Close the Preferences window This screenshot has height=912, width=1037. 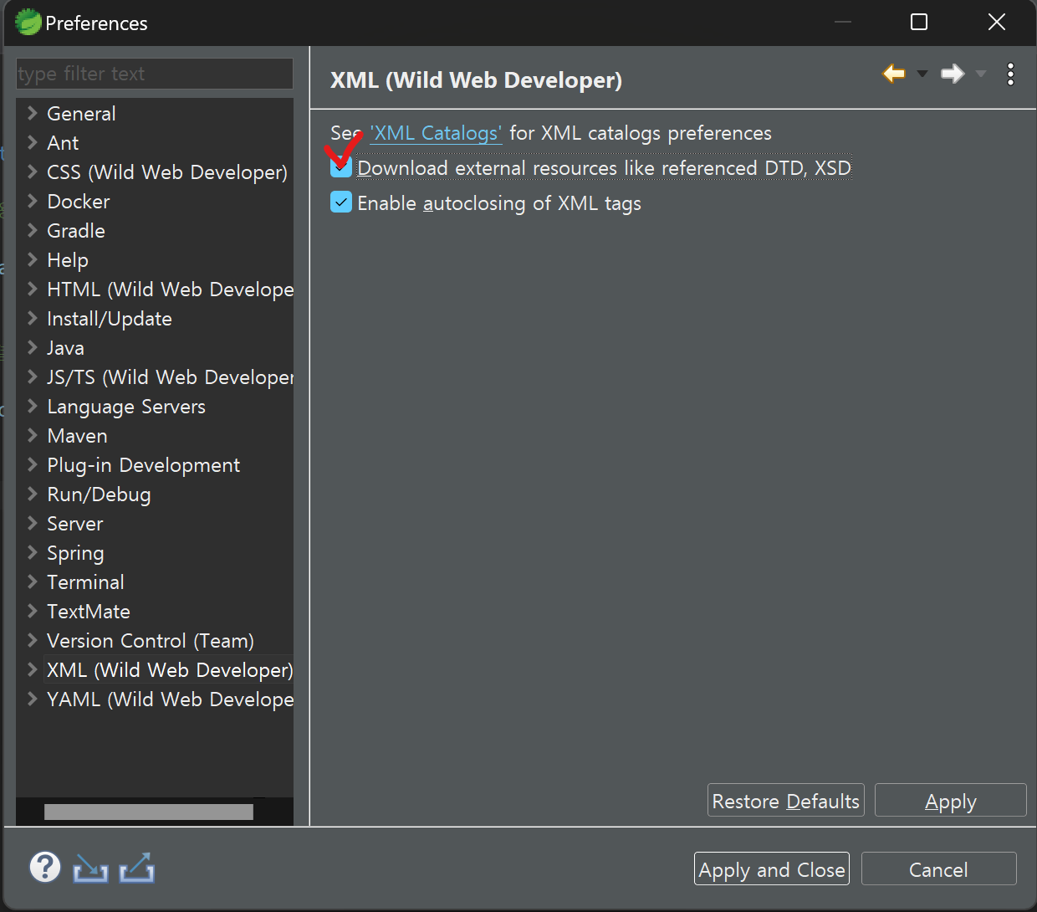point(997,22)
